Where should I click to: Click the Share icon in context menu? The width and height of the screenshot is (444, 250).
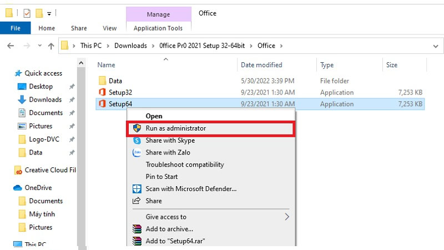(137, 201)
